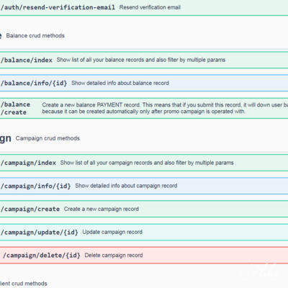Click 'Balance crud methods' section description

tap(35, 36)
